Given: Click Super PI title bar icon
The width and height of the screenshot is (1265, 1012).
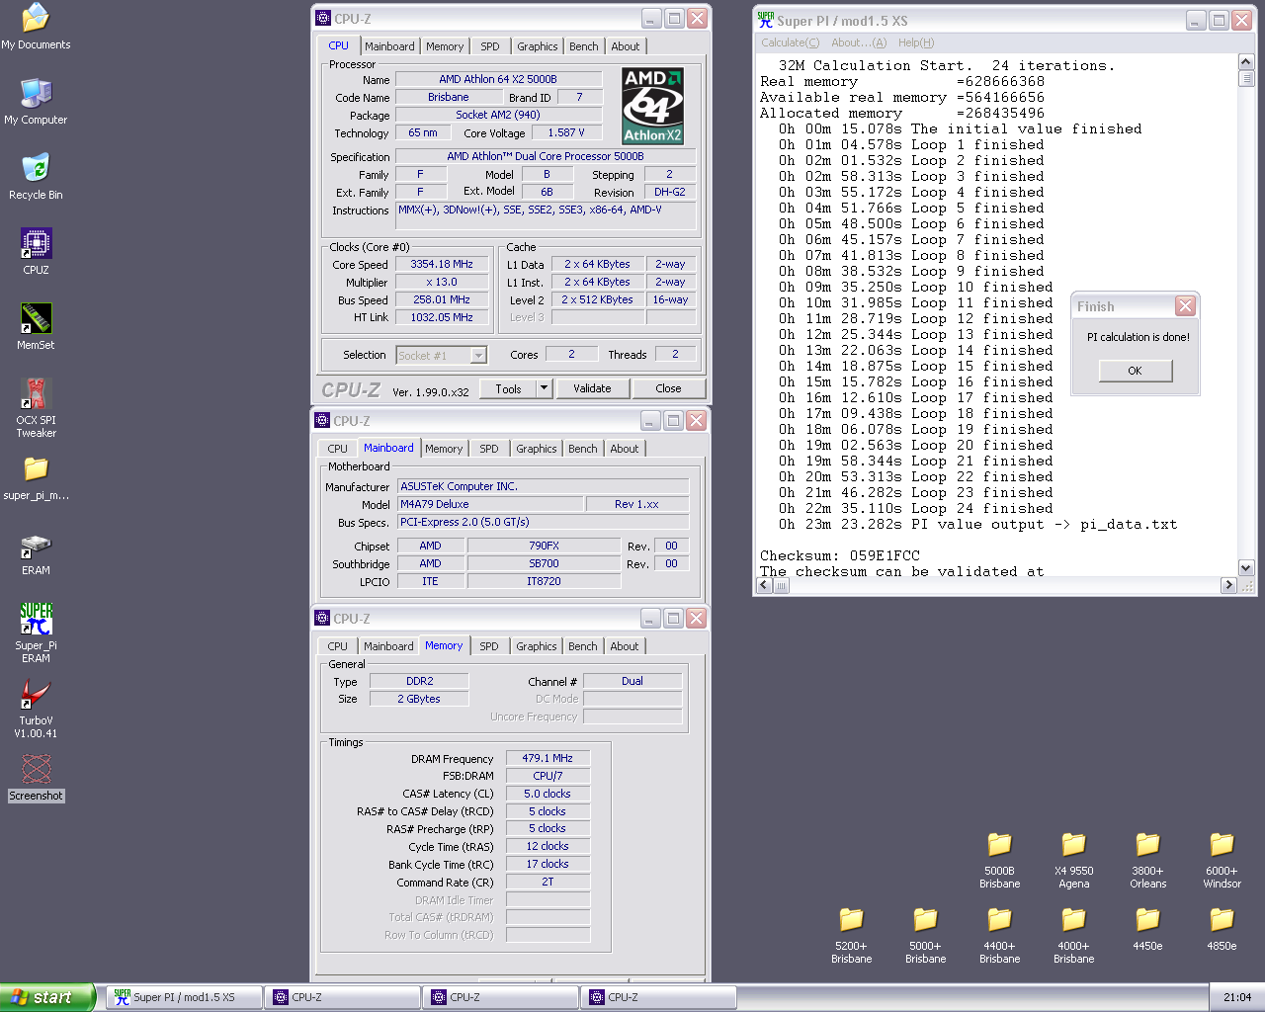Looking at the screenshot, I should click(765, 19).
